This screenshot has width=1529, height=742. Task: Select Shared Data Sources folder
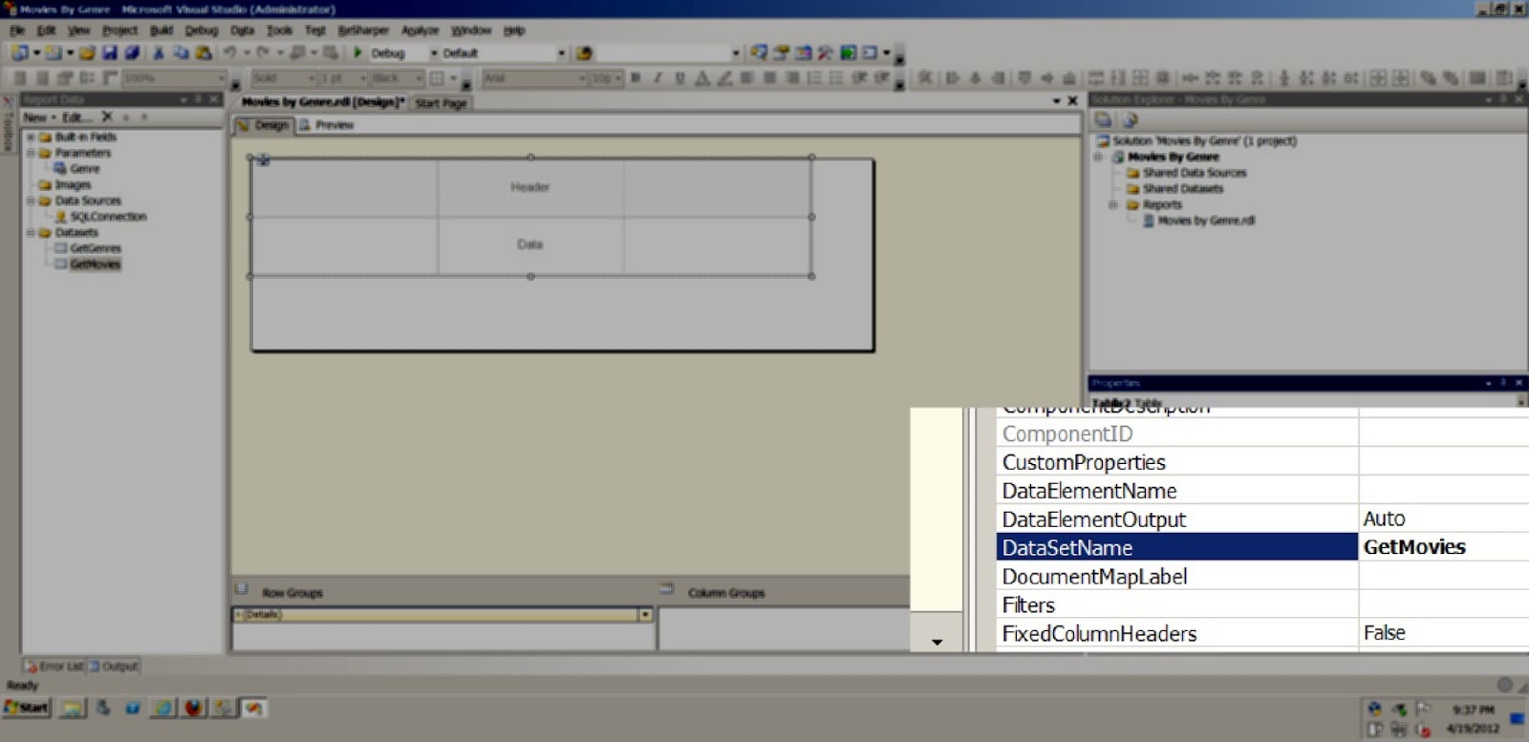point(1195,173)
